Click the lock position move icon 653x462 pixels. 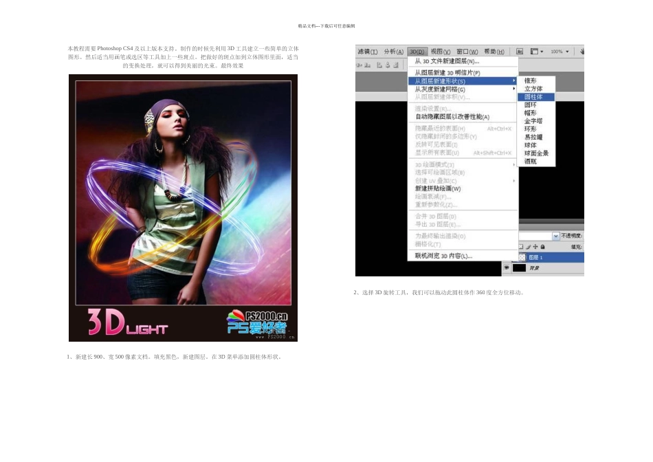click(535, 247)
